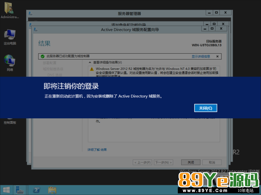This screenshot has width=261, height=195.
Task: Maximize the Active Directory 域服务配置向导 window
Action: coord(212,29)
